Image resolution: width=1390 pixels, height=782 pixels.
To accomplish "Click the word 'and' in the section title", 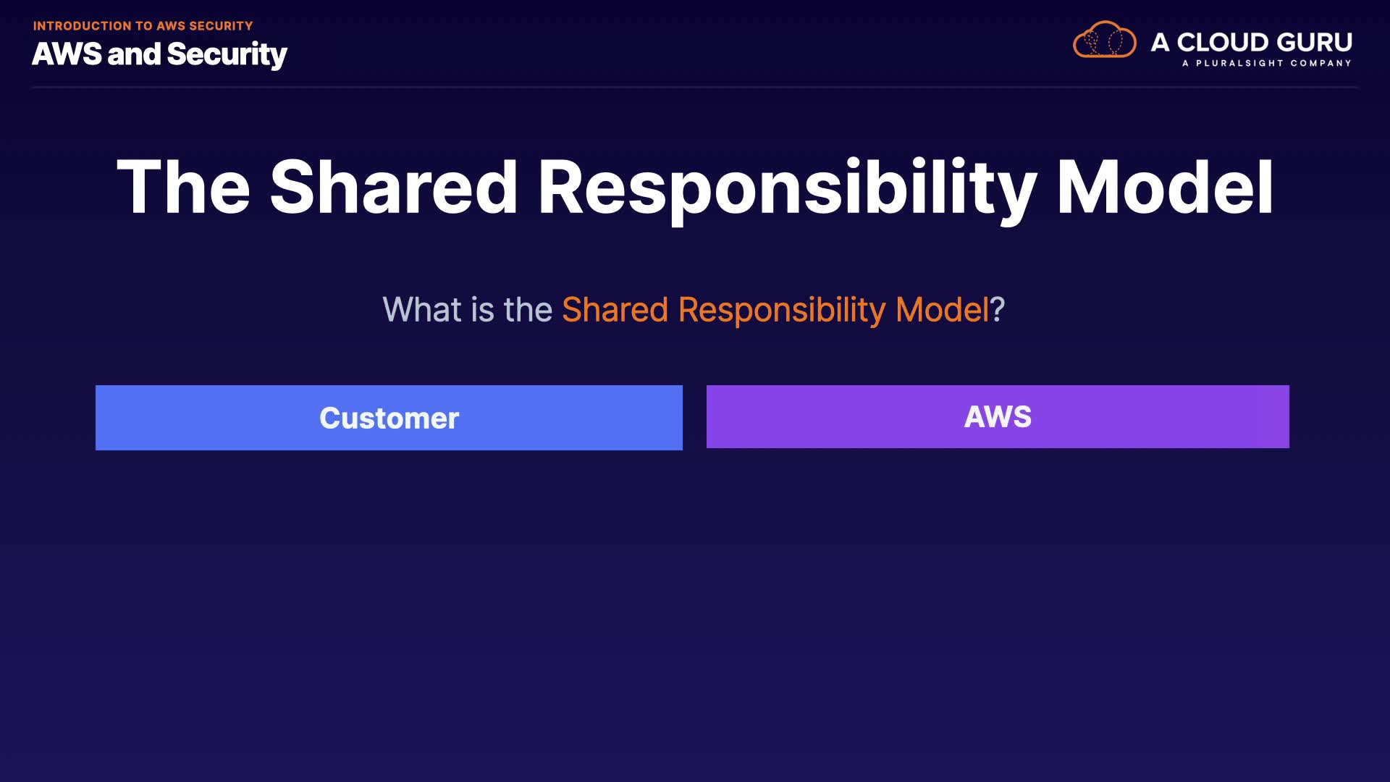I will pos(134,54).
